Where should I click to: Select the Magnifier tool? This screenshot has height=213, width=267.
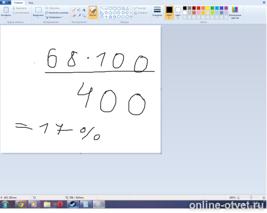pos(84,16)
